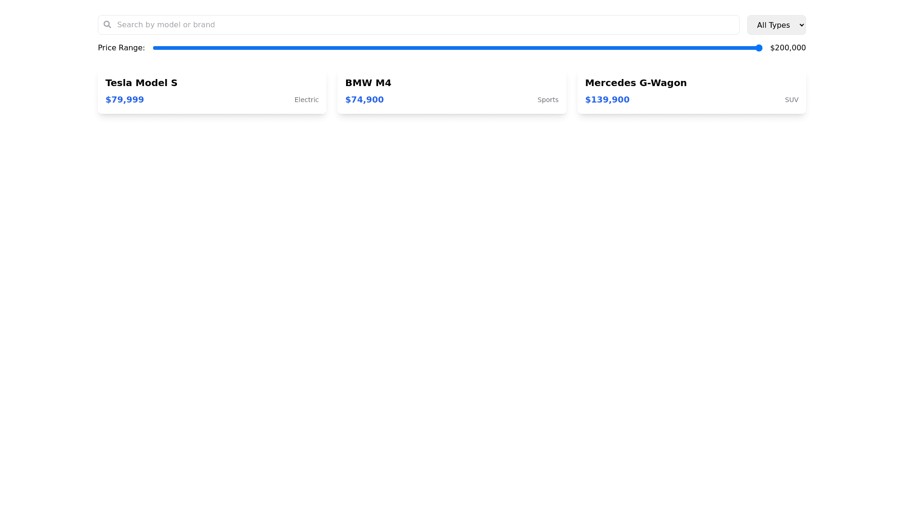Open the BMW M4 card title

coord(368,83)
